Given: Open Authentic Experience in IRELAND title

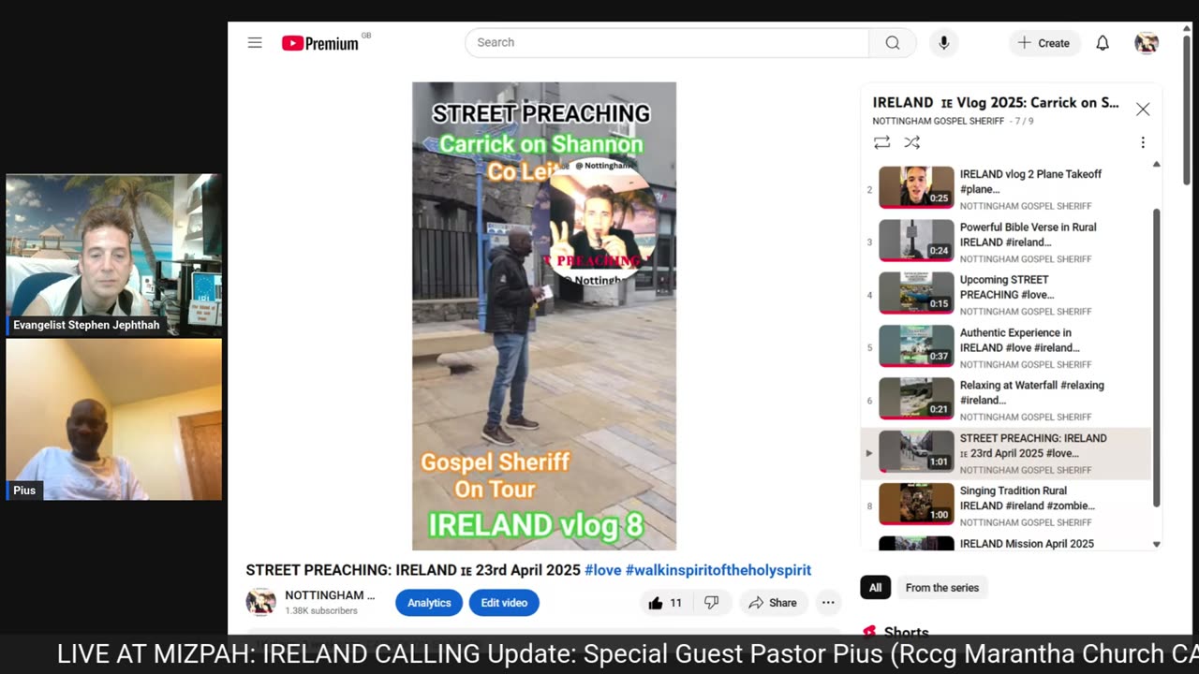Looking at the screenshot, I should (x=1019, y=340).
